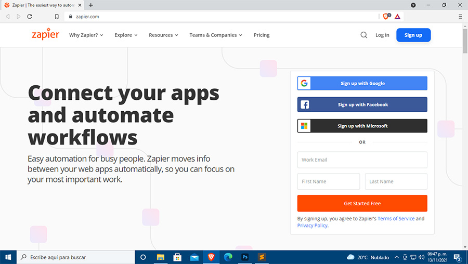Open the site search magnifier icon
The image size is (468, 264).
(363, 35)
